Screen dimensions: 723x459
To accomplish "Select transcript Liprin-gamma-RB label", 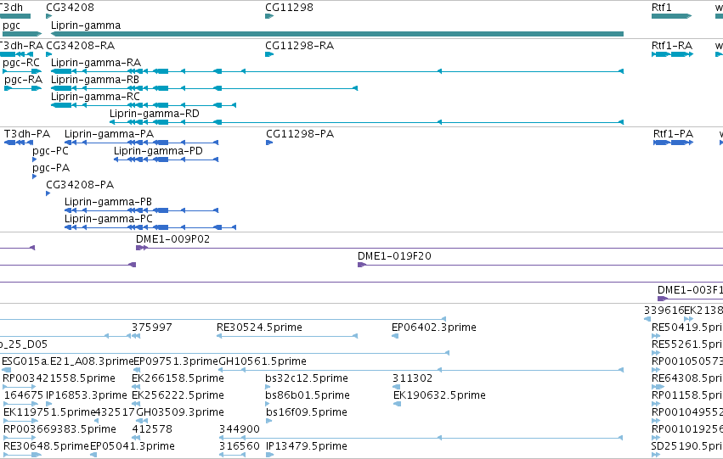I will [95, 80].
